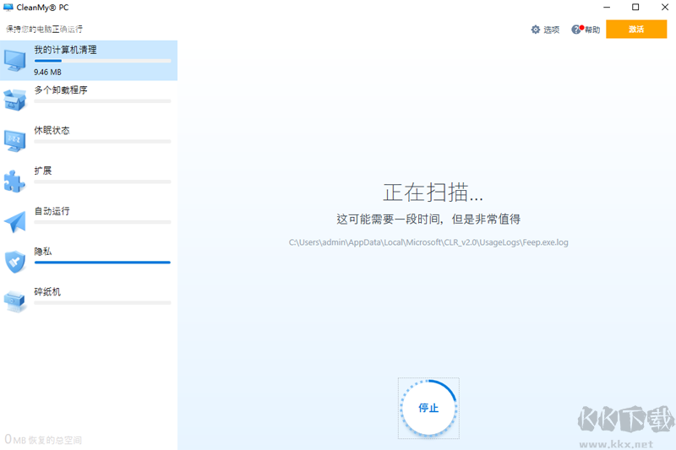Click the orange 激活 button

click(636, 30)
